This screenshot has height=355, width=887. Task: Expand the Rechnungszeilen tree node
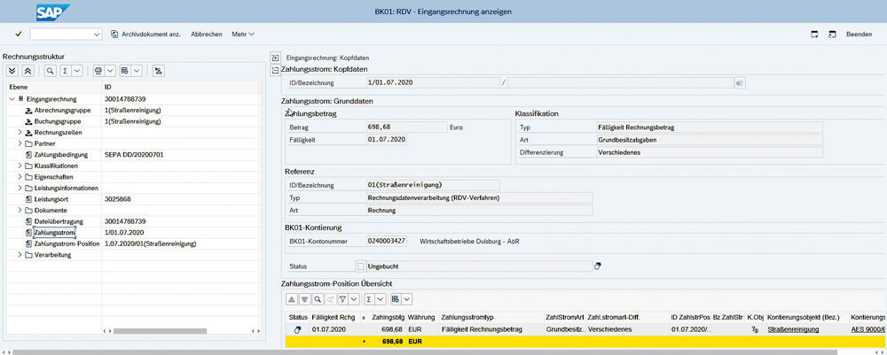click(20, 132)
